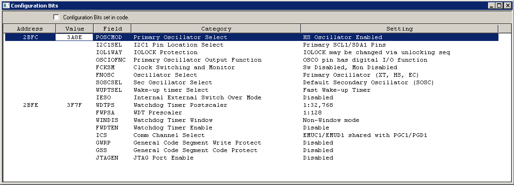
Task: Select the FCKSM field
Action: [105, 67]
